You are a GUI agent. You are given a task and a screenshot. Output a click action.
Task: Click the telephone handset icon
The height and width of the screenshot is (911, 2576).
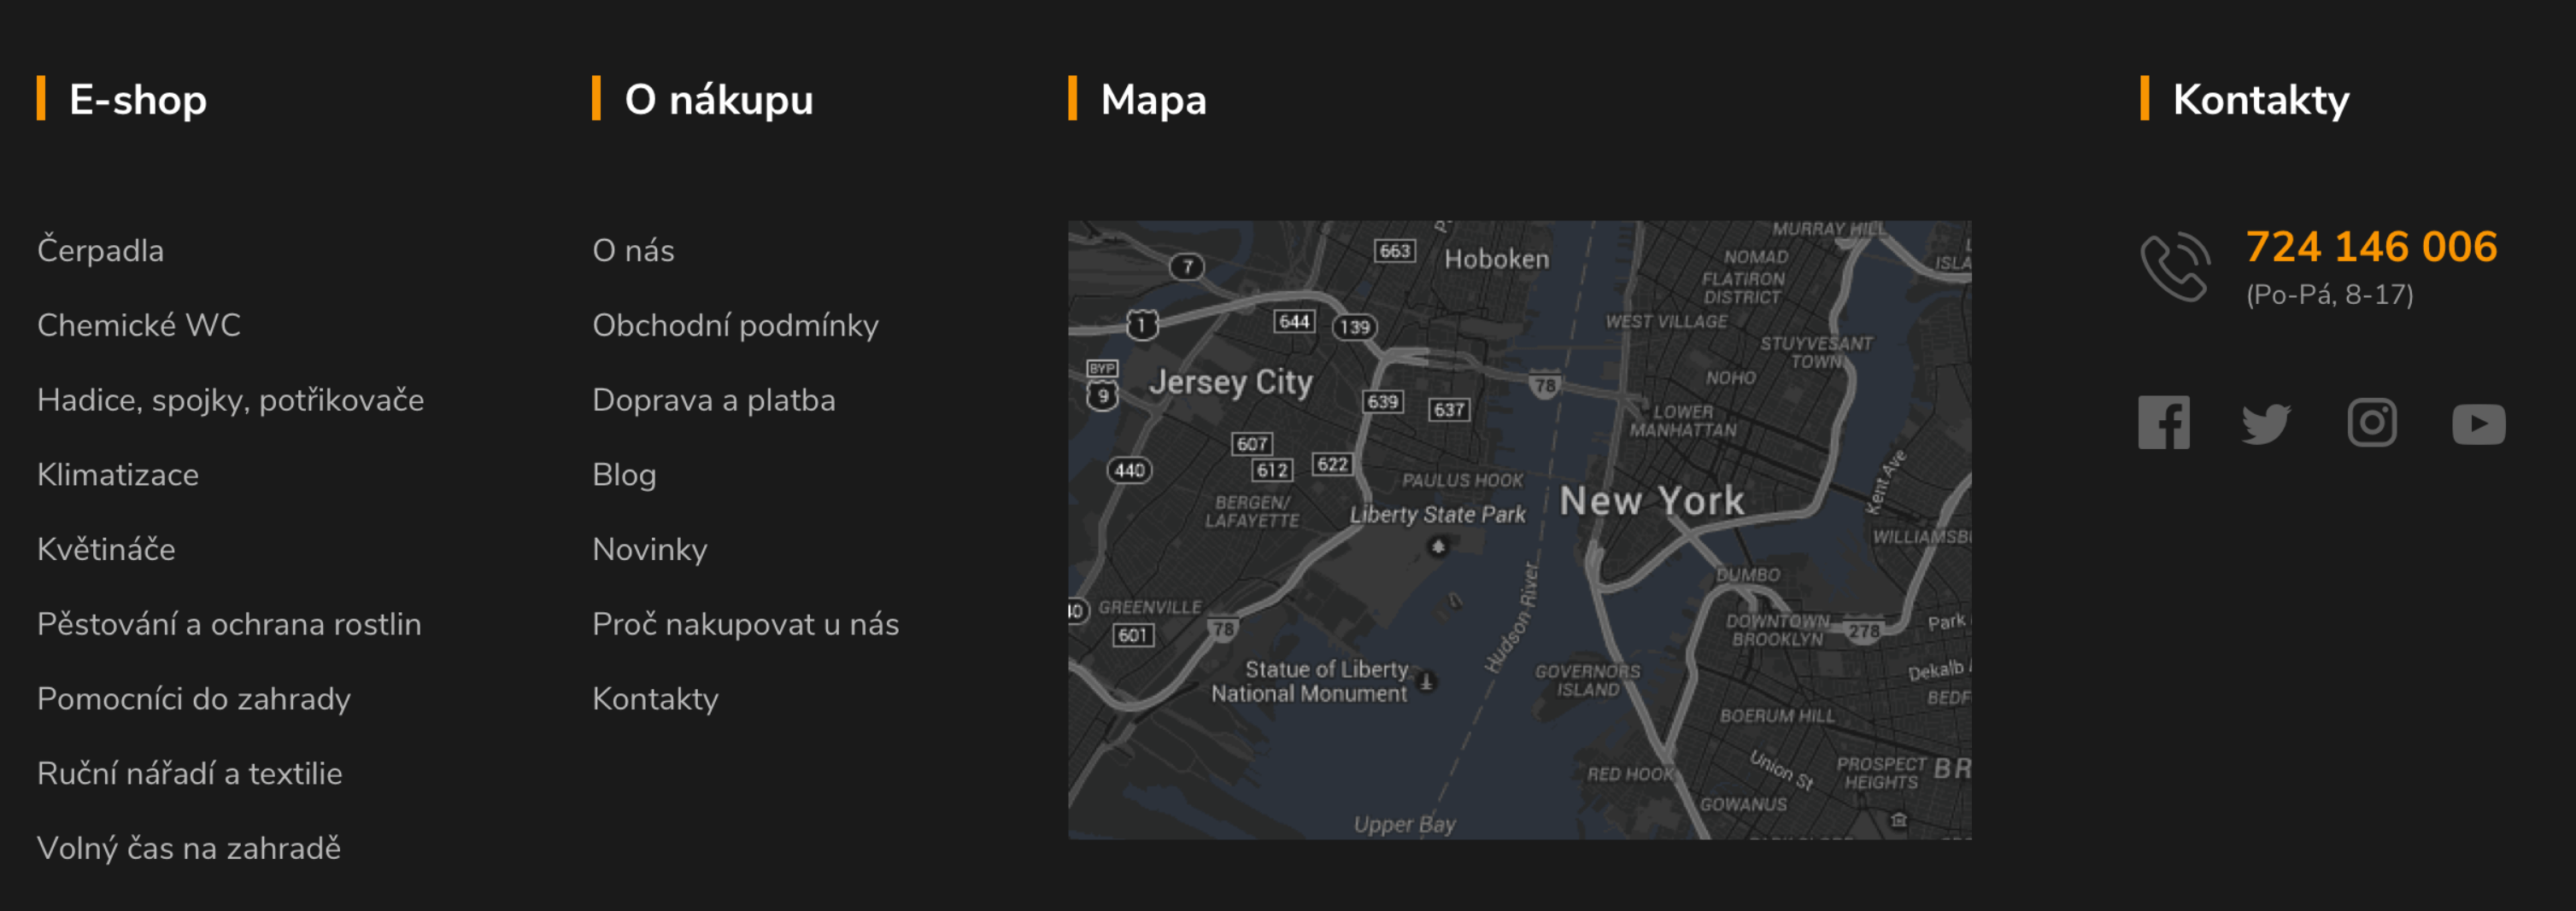(x=2174, y=266)
